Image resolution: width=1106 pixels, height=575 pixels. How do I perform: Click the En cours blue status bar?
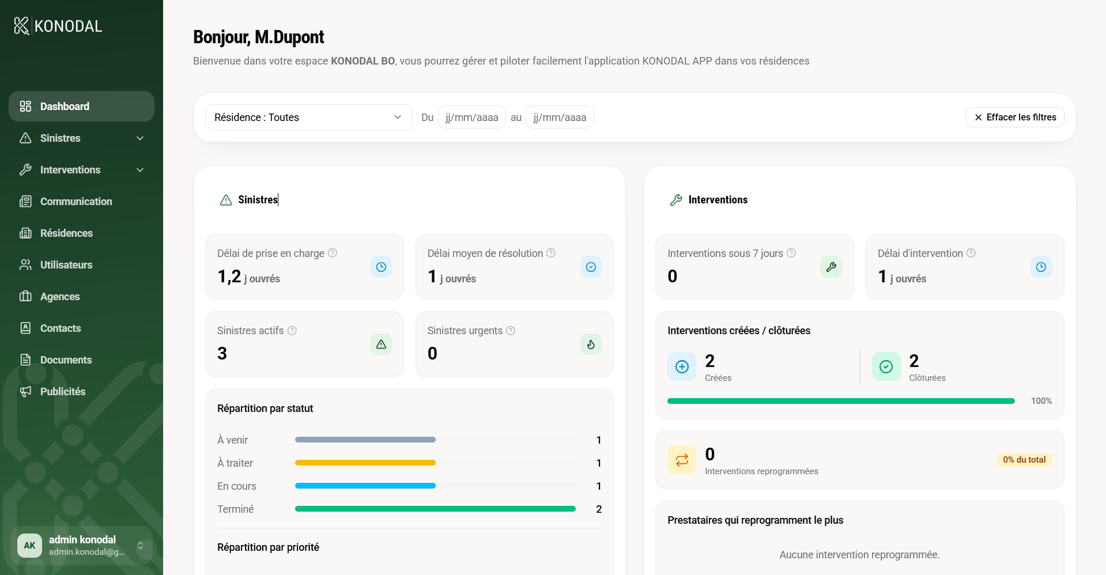(x=365, y=486)
